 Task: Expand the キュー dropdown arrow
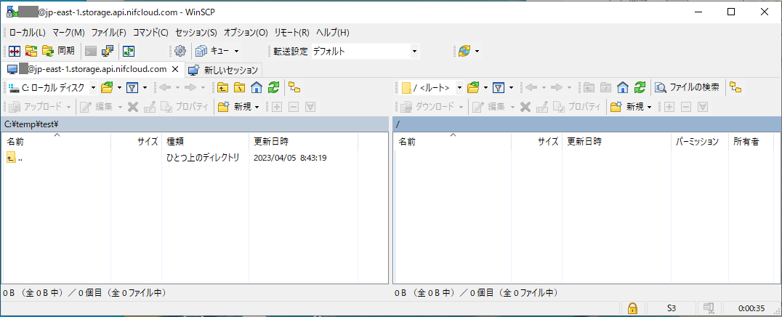pos(236,51)
